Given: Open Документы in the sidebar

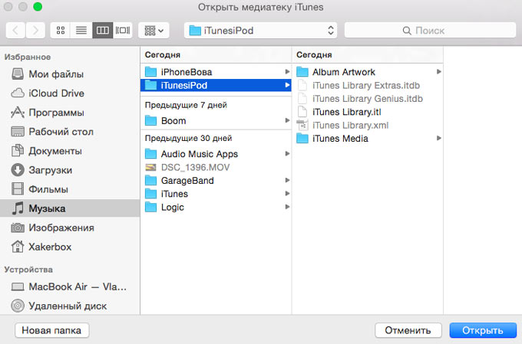Looking at the screenshot, I should [70, 151].
